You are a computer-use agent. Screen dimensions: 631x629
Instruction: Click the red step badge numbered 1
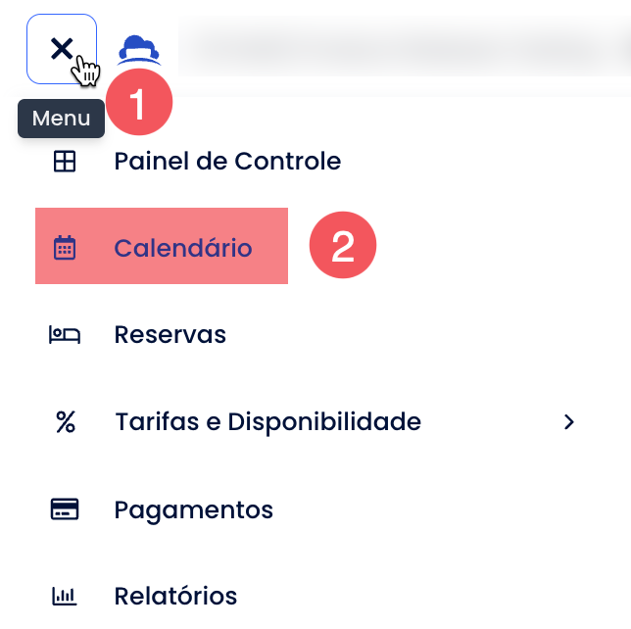[139, 102]
